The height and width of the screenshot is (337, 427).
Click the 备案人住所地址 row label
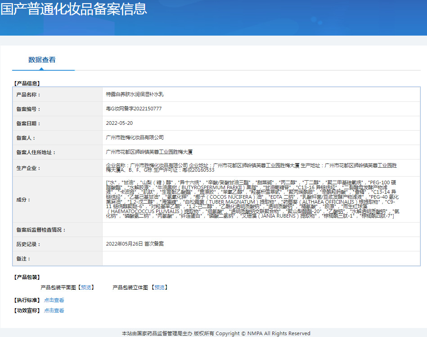pyautogui.click(x=36, y=152)
